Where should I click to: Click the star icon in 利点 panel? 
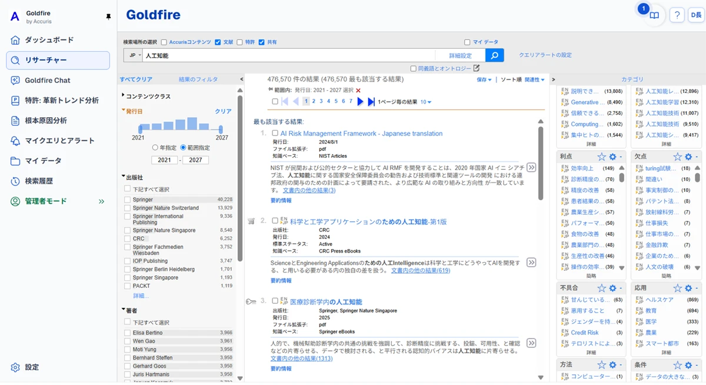tap(601, 157)
